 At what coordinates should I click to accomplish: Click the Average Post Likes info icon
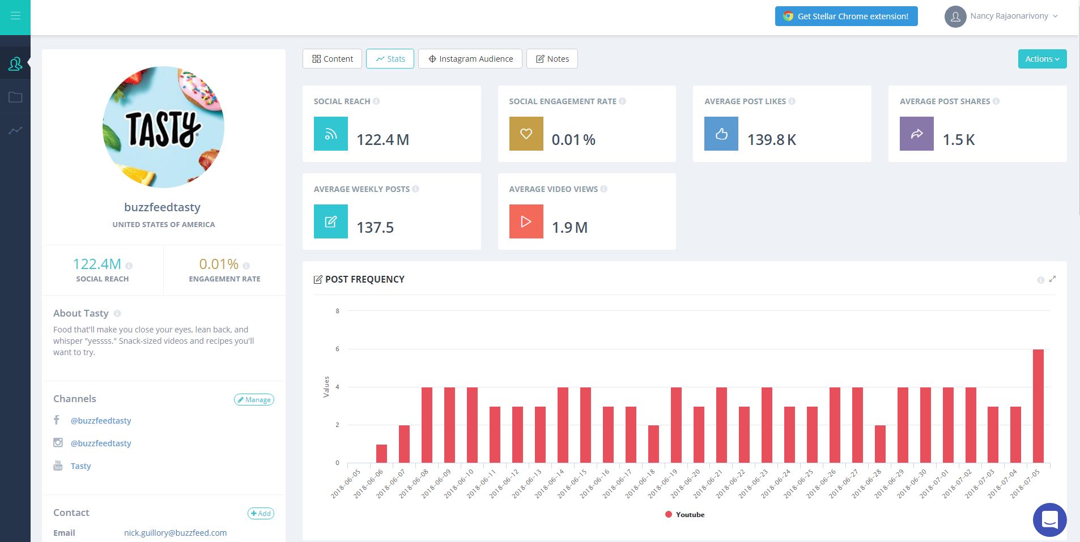pos(792,101)
